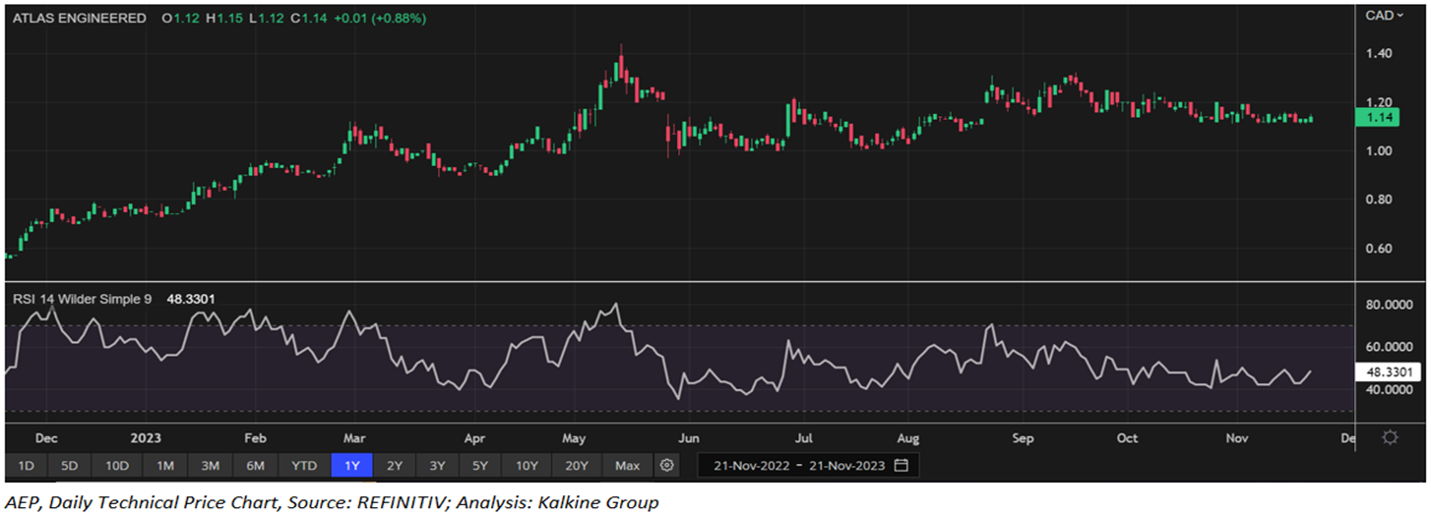Select the 1Y range tab
Screen dimensions: 1431x517
pos(351,465)
